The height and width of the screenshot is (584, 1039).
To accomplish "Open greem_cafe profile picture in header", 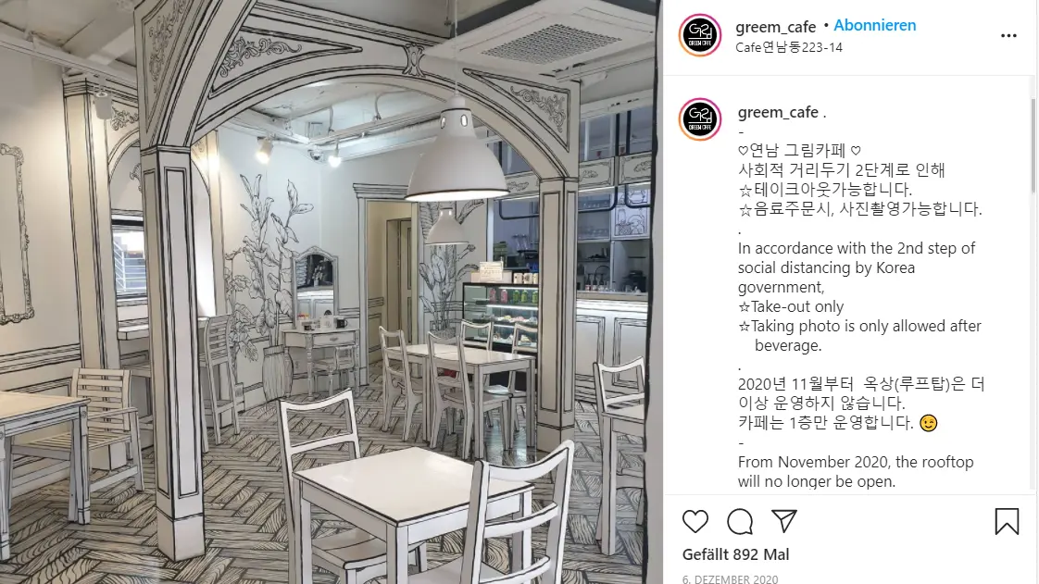I will (700, 35).
